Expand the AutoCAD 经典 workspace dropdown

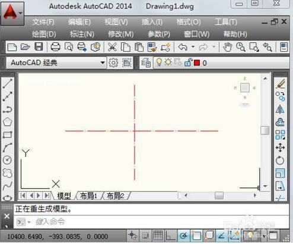(x=103, y=62)
